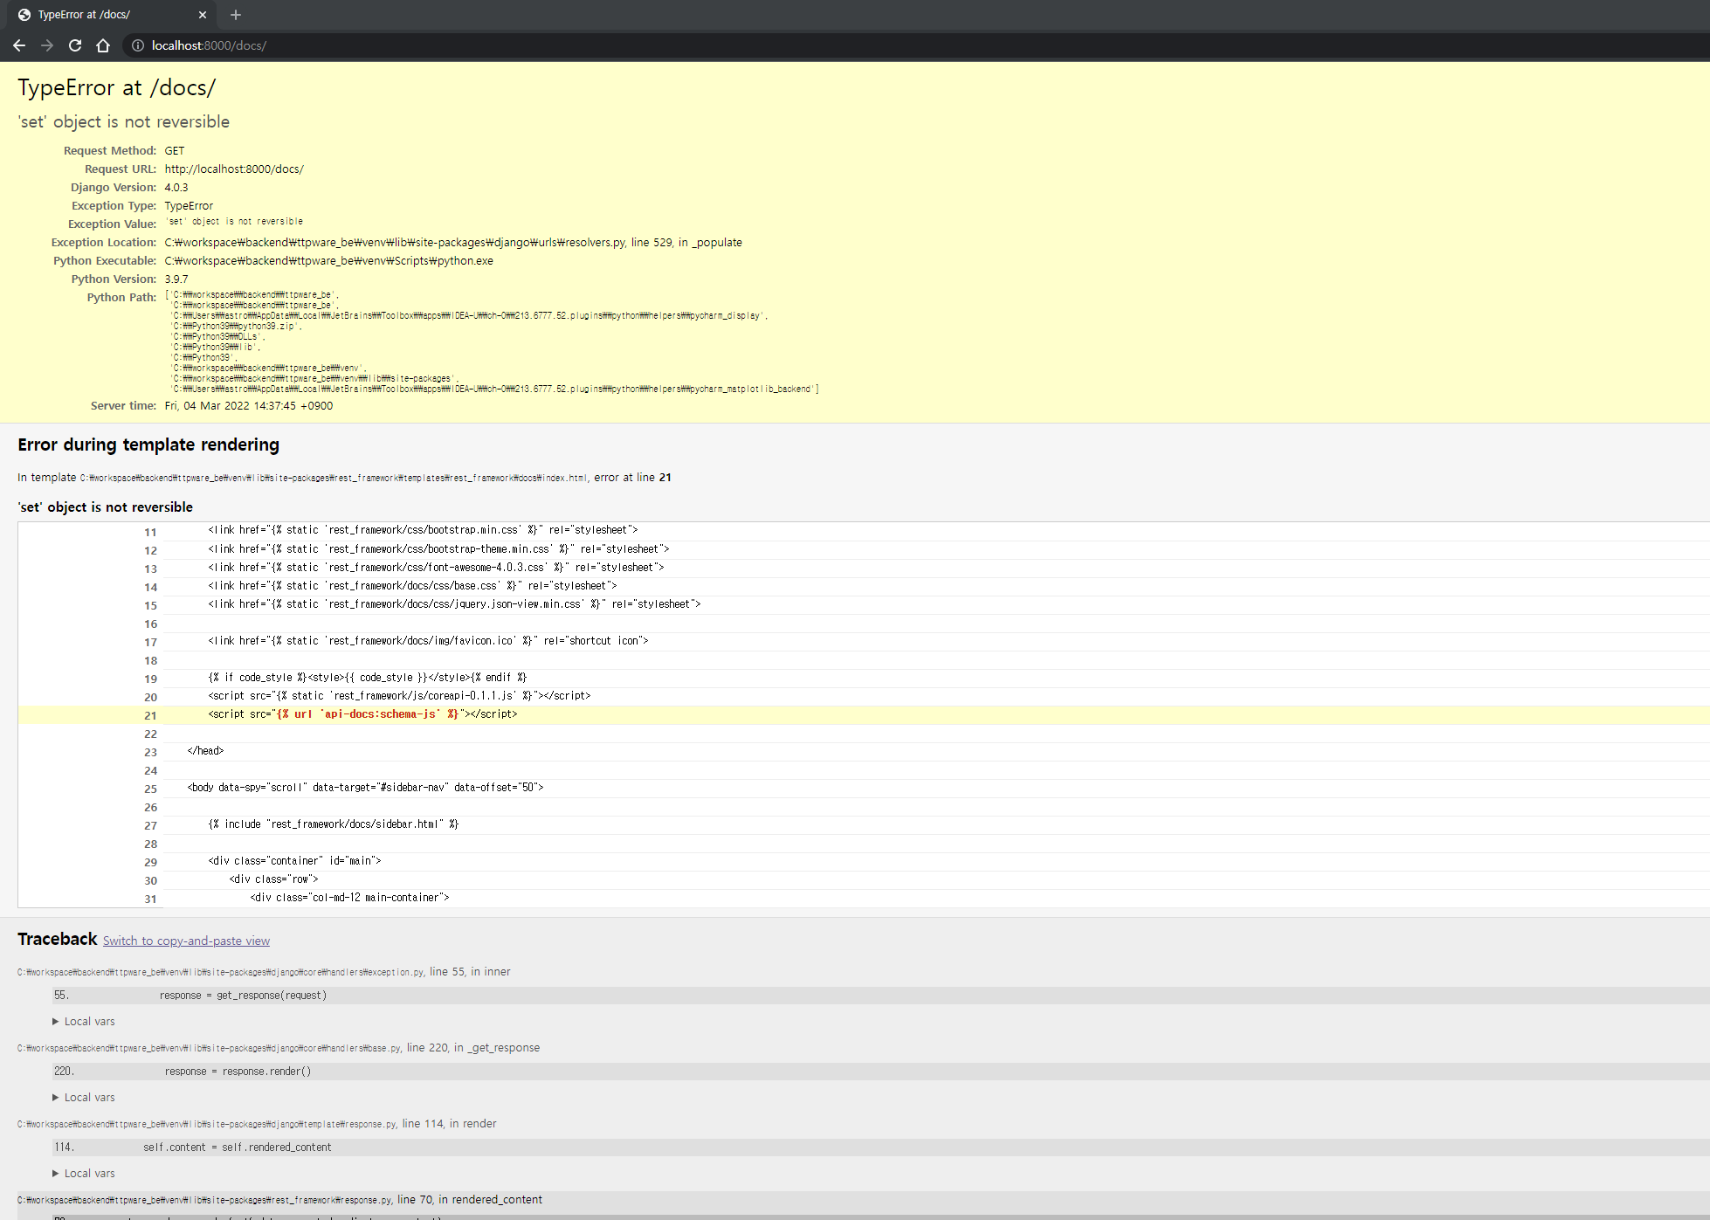Click traceback line 220 response.render() code
This screenshot has width=1710, height=1220.
point(238,1072)
